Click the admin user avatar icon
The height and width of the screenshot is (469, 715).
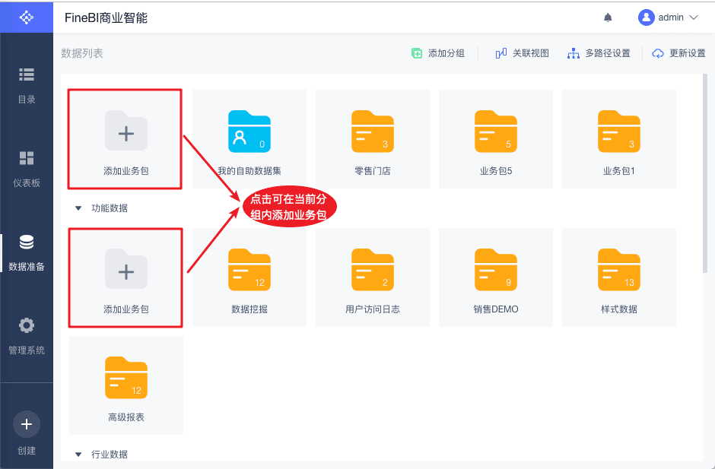click(x=646, y=17)
